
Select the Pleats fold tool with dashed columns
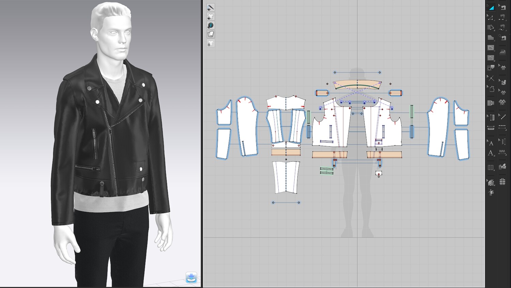pos(491,168)
